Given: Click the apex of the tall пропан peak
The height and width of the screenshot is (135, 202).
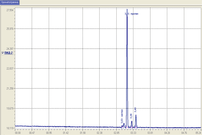Looking at the screenshot, I should pyautogui.click(x=127, y=9).
